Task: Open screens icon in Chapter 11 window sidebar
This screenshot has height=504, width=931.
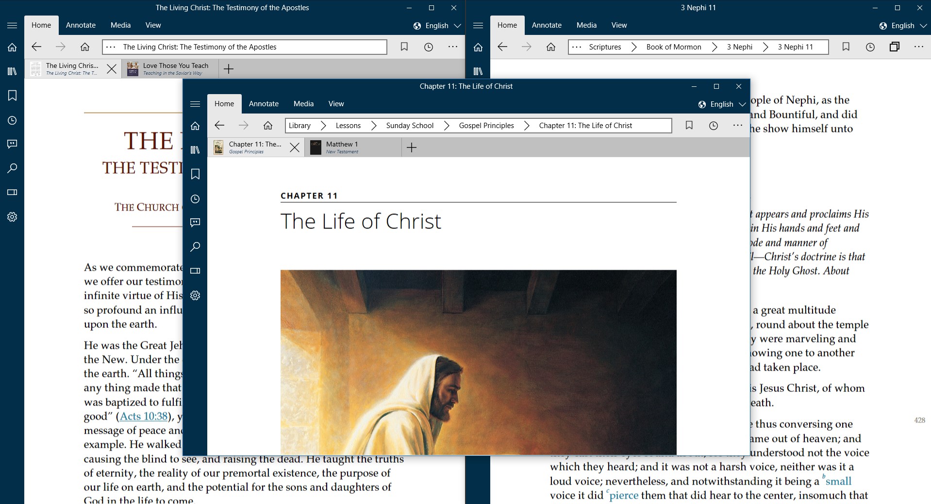Action: pos(195,271)
